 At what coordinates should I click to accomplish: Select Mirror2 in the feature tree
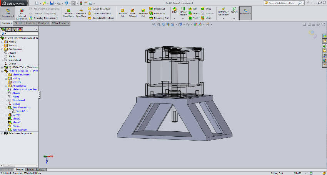[16, 122]
